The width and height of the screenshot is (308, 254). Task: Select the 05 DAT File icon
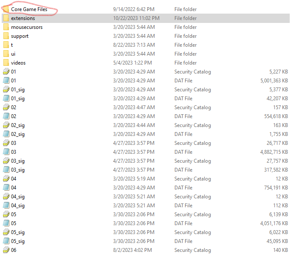(6, 223)
